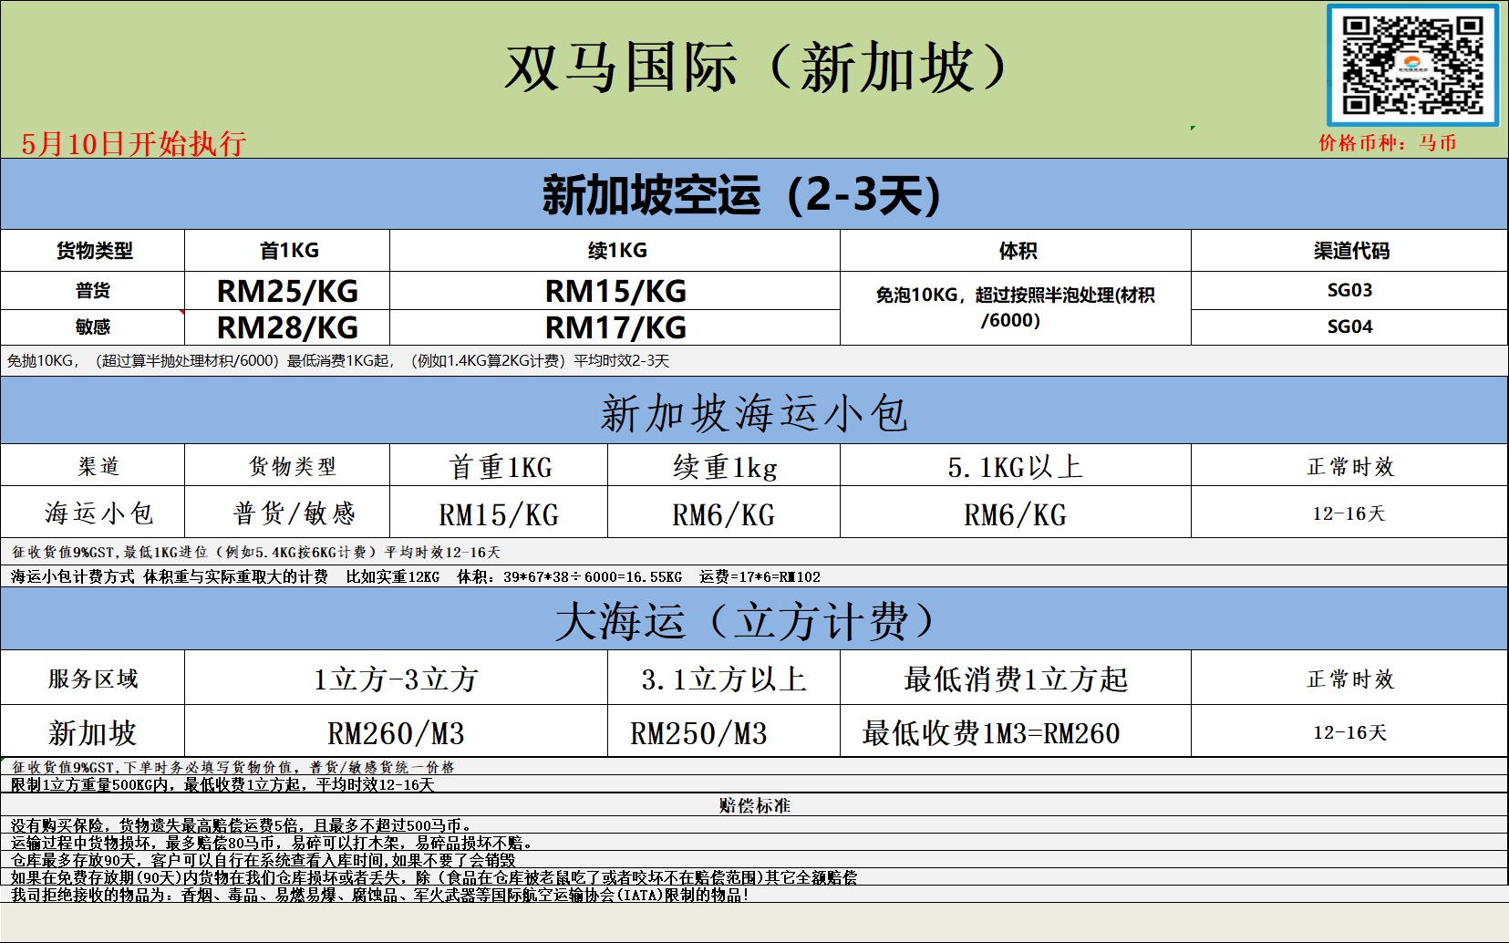Click the 渠道 column header
The image size is (1509, 943).
pos(93,466)
